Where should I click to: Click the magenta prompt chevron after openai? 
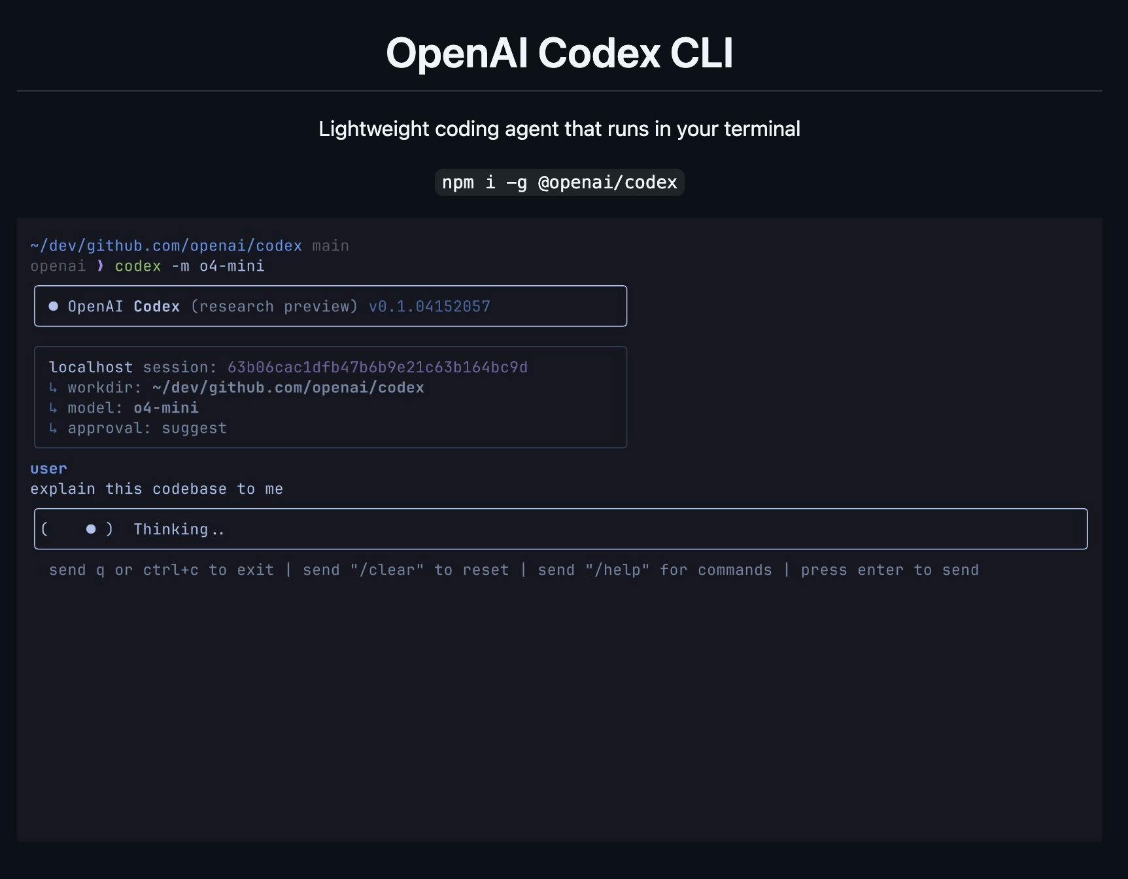point(100,266)
